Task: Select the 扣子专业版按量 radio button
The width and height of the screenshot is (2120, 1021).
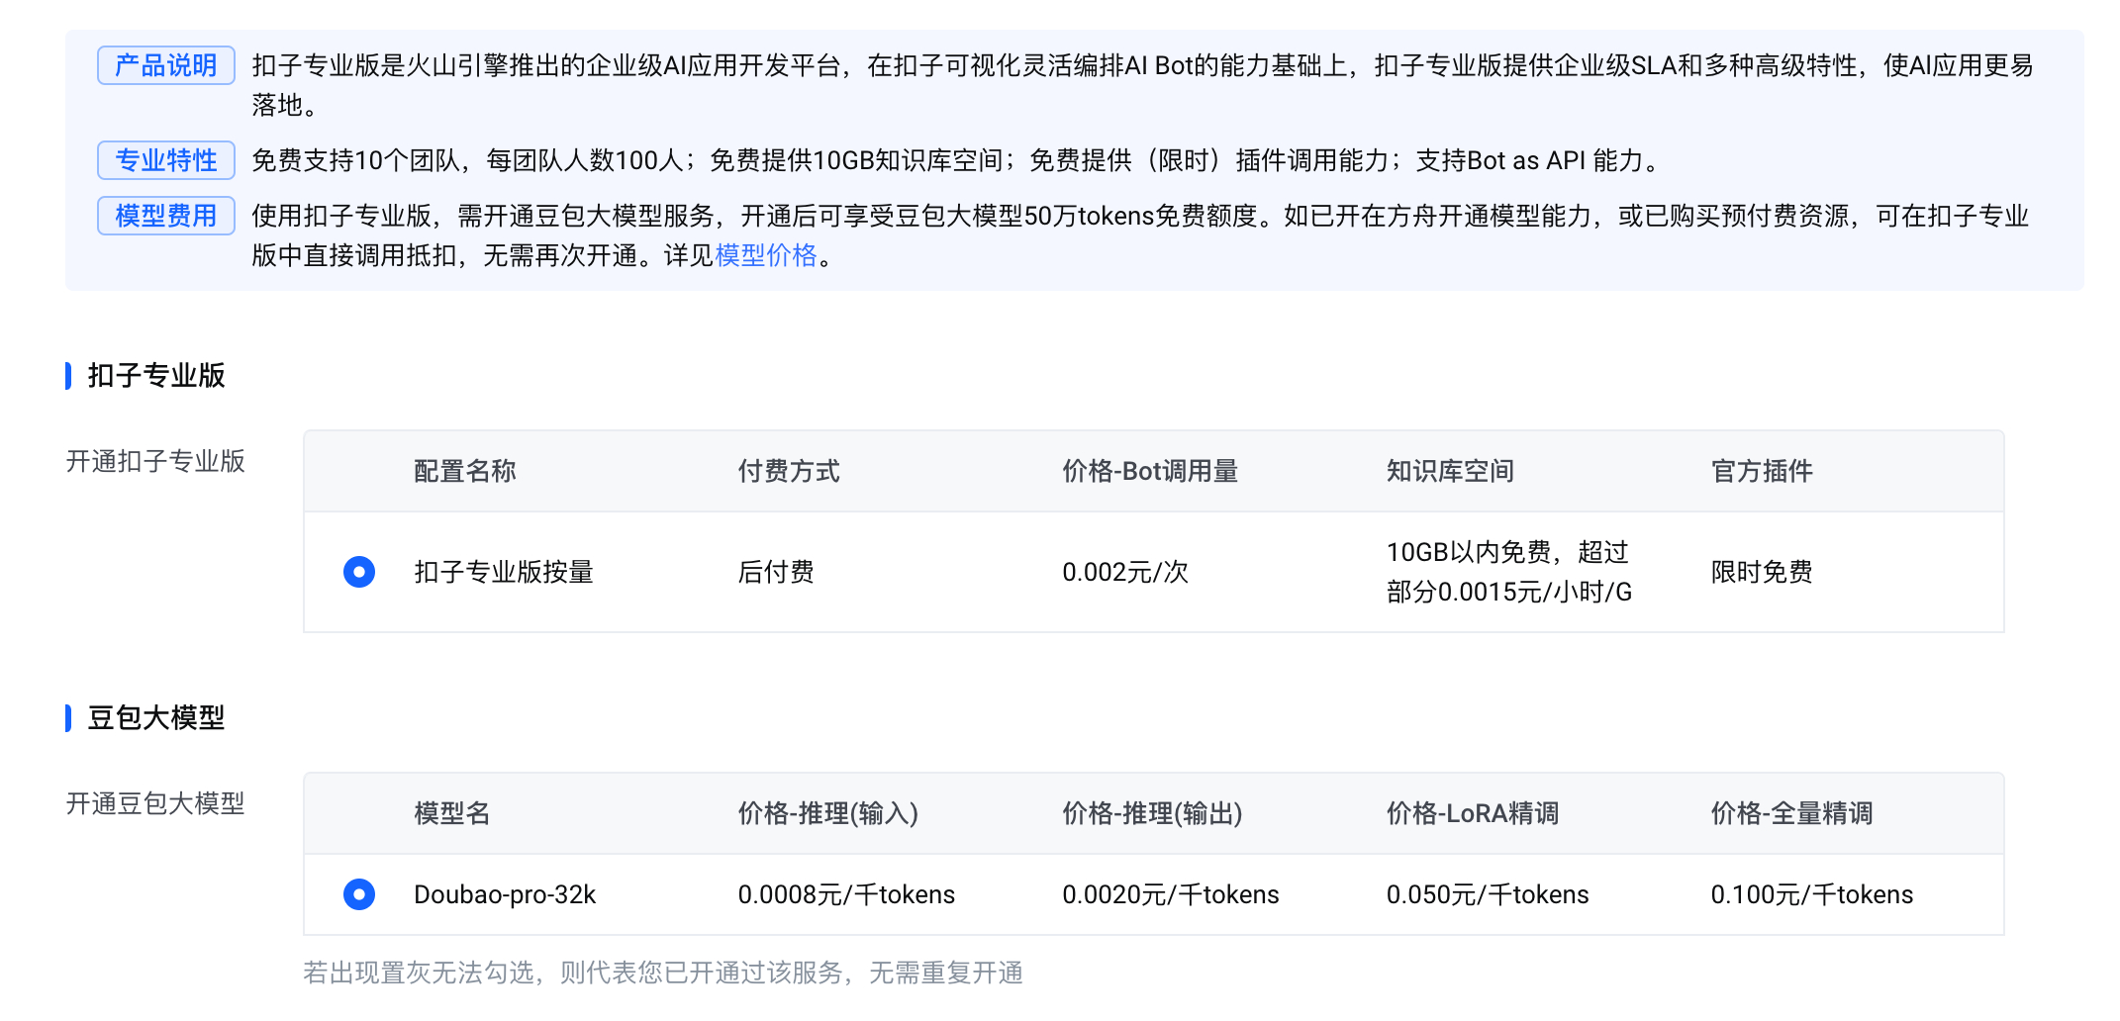Action: tap(359, 572)
